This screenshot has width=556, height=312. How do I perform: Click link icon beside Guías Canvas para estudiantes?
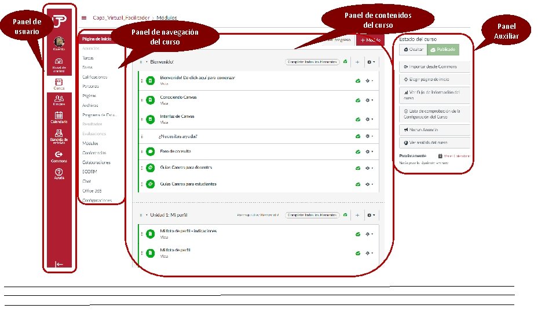coord(151,184)
